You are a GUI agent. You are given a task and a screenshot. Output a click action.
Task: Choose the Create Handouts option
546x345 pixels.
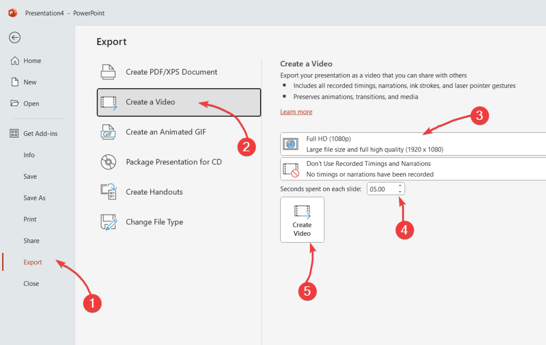[x=179, y=192]
